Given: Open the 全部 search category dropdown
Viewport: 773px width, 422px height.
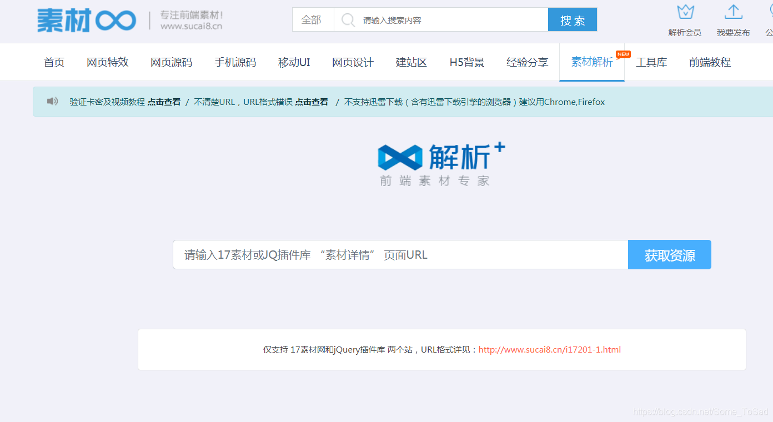Looking at the screenshot, I should click(313, 19).
